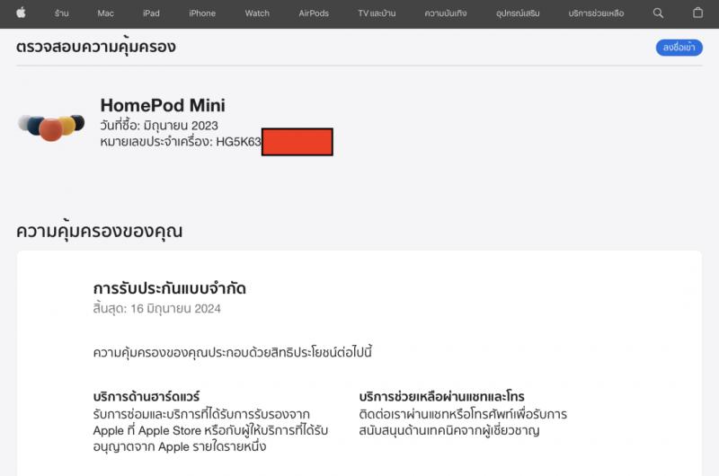
Task: Open the iPhone menu item
Action: pyautogui.click(x=202, y=13)
